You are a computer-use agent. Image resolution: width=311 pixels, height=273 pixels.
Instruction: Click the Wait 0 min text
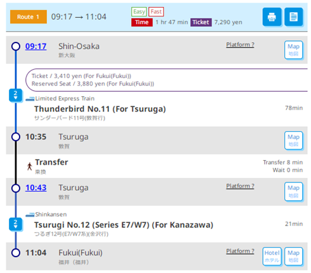(x=288, y=170)
